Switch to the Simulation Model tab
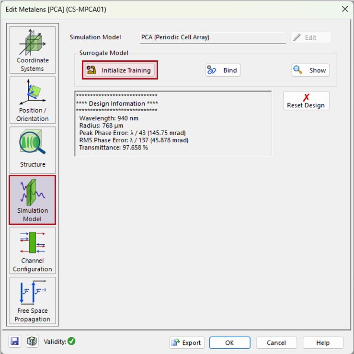 [x=33, y=200]
